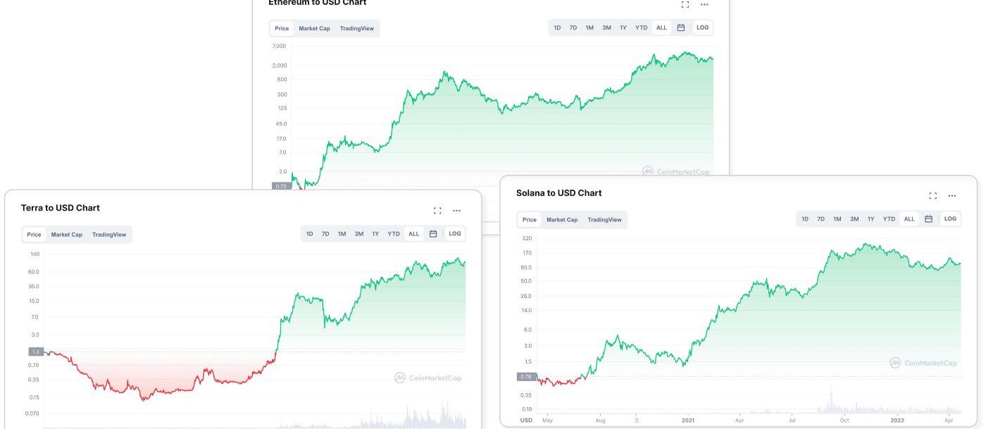
Task: Select 1Y range on Ethereum chart
Action: (x=623, y=27)
